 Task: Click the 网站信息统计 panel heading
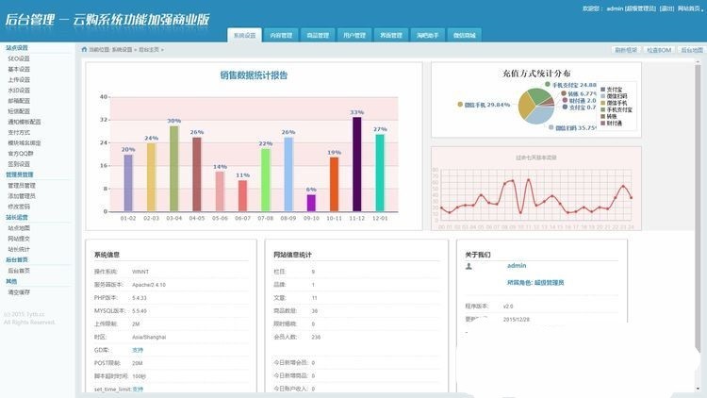click(292, 255)
